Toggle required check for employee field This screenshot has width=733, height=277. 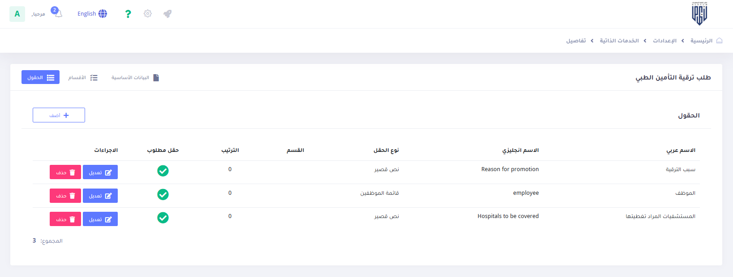[163, 194]
